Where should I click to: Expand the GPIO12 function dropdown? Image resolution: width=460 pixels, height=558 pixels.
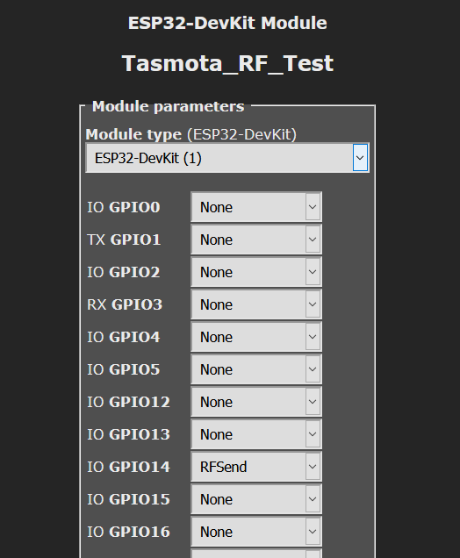[256, 402]
